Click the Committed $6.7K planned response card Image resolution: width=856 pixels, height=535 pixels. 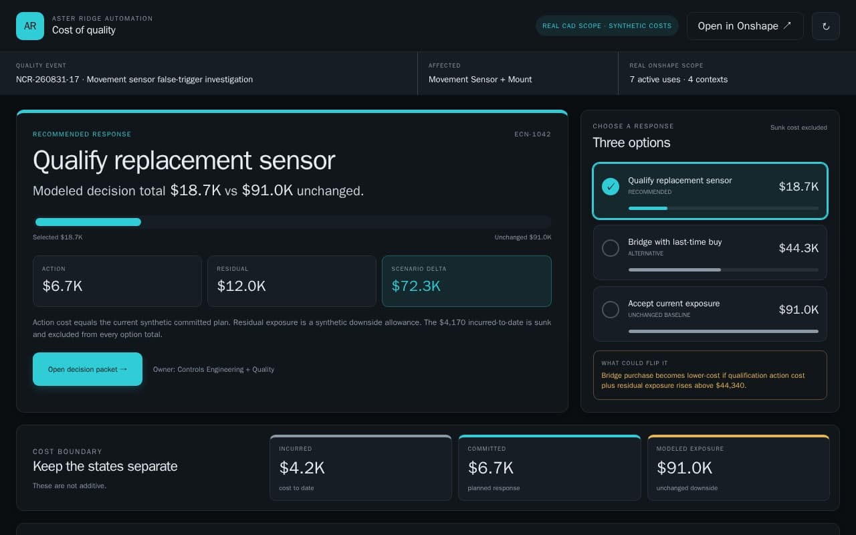550,467
